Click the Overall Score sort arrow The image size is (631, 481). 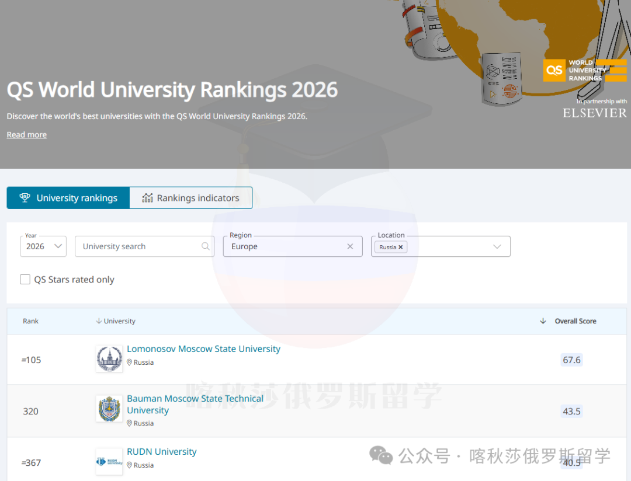coord(543,321)
